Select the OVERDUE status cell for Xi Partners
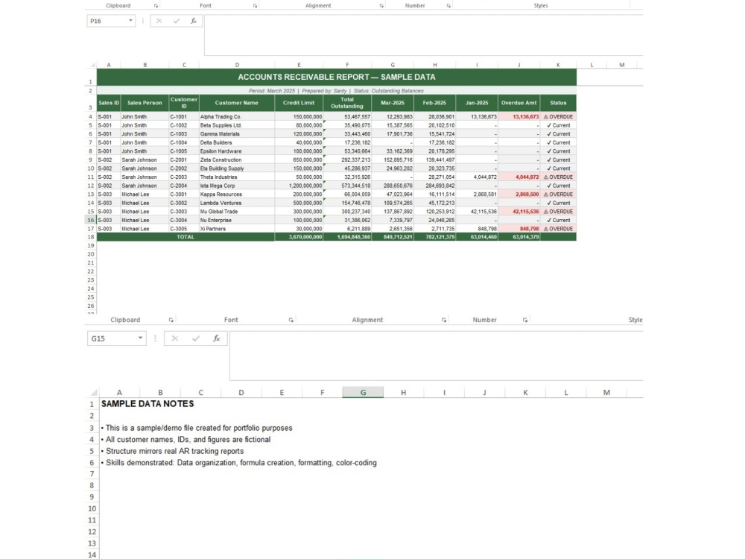745x559 pixels. [x=558, y=229]
